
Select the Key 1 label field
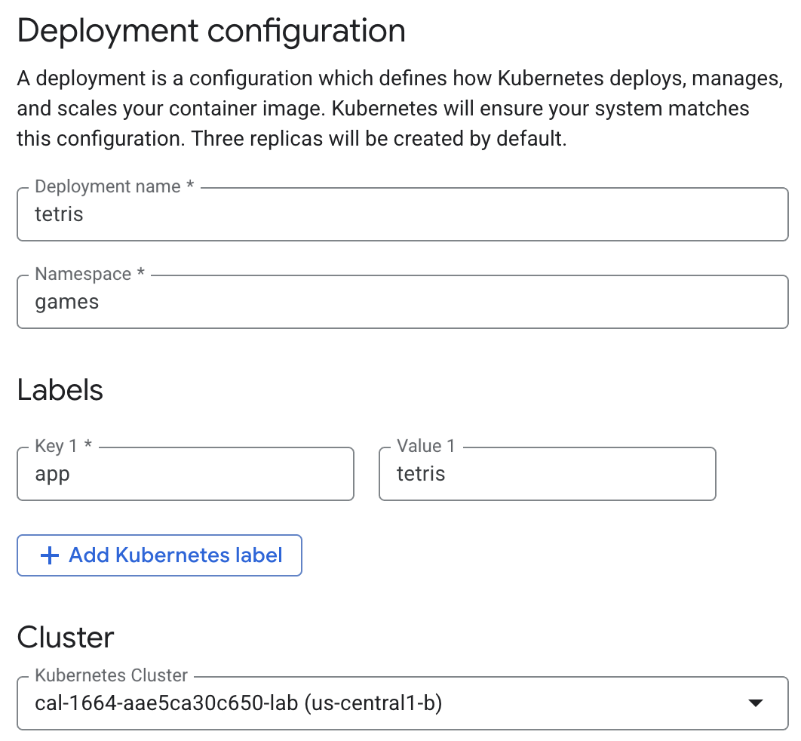[x=185, y=475]
